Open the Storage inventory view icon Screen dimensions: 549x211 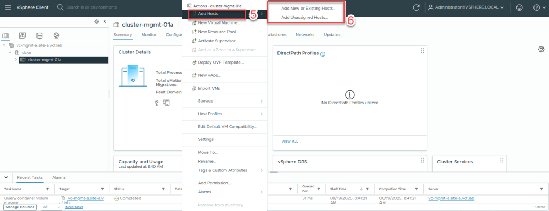40,36
